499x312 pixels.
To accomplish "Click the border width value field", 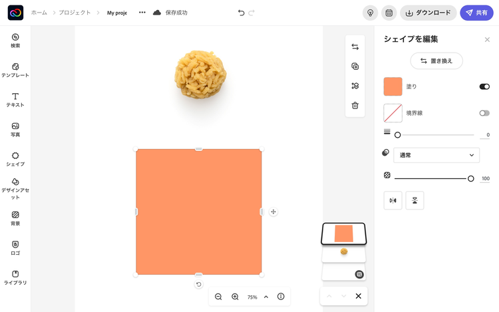I will click(x=484, y=135).
